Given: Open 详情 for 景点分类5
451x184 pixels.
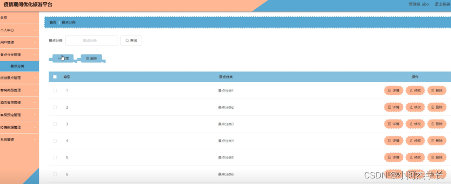Looking at the screenshot, I should [x=393, y=157].
